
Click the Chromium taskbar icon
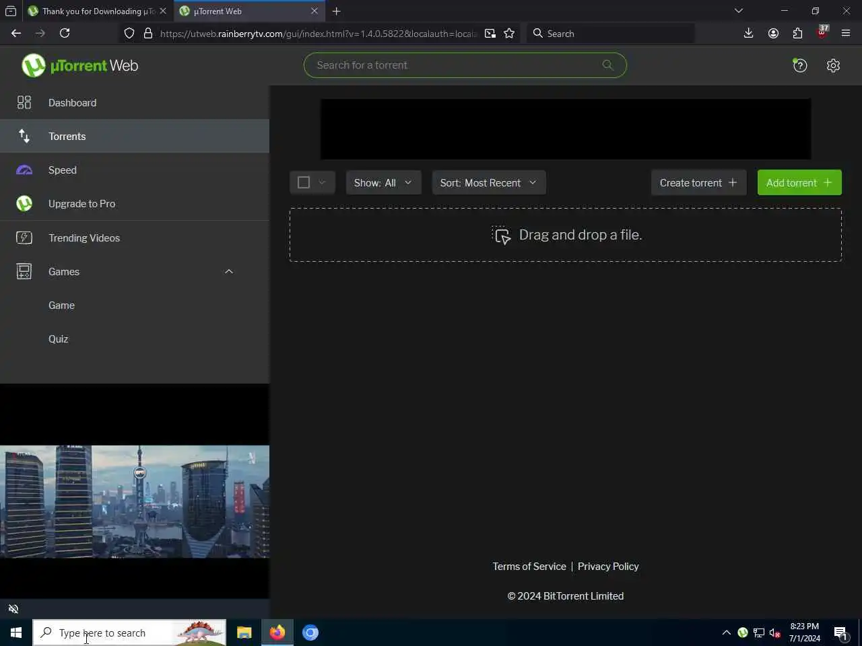click(x=310, y=633)
